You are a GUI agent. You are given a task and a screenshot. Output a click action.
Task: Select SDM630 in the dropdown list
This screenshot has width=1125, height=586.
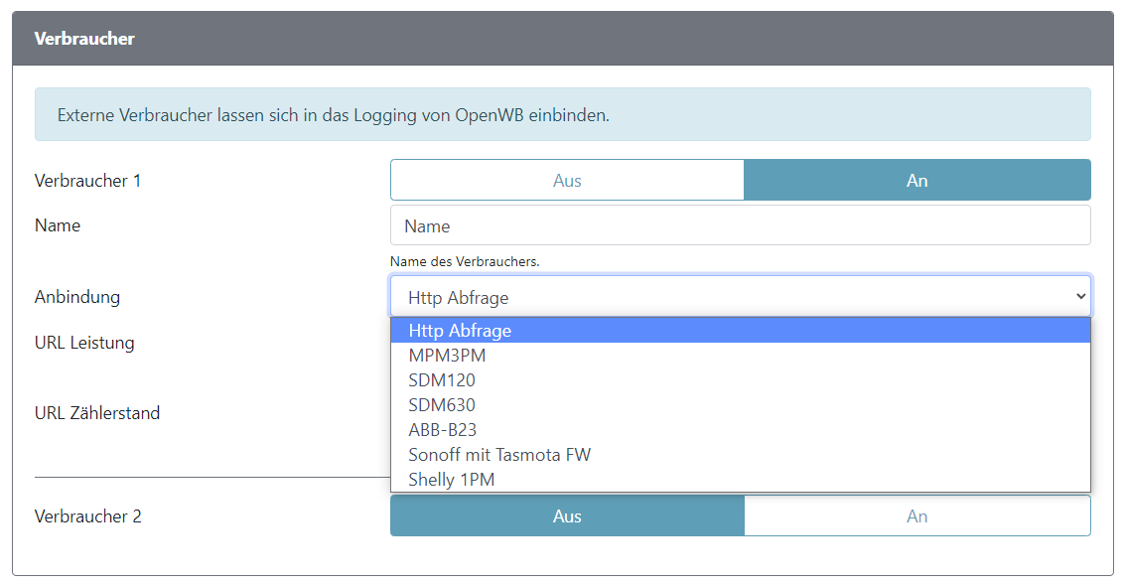pyautogui.click(x=442, y=405)
